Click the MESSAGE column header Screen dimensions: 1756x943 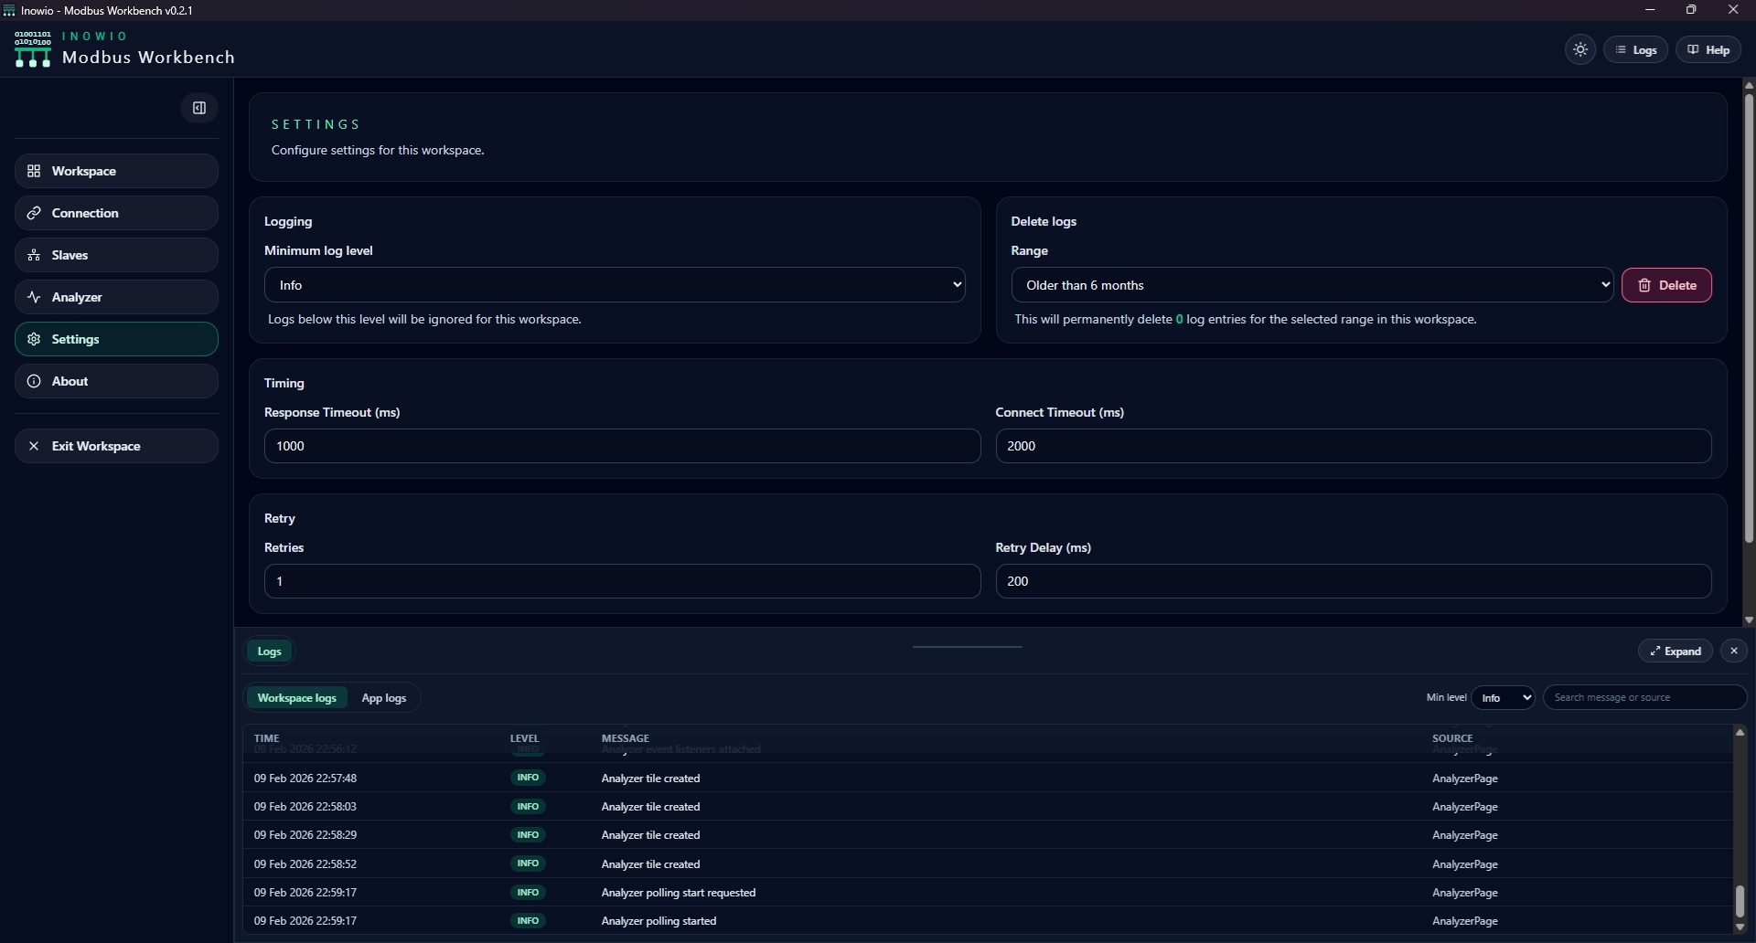(x=626, y=738)
